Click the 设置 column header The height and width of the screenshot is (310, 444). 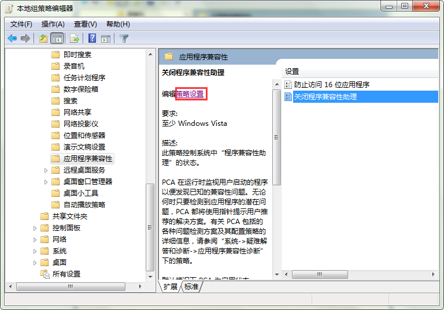point(293,72)
